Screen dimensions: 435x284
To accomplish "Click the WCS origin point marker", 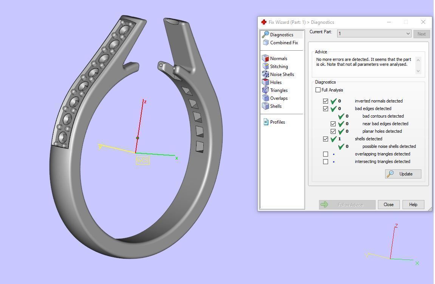I will coord(138,138).
